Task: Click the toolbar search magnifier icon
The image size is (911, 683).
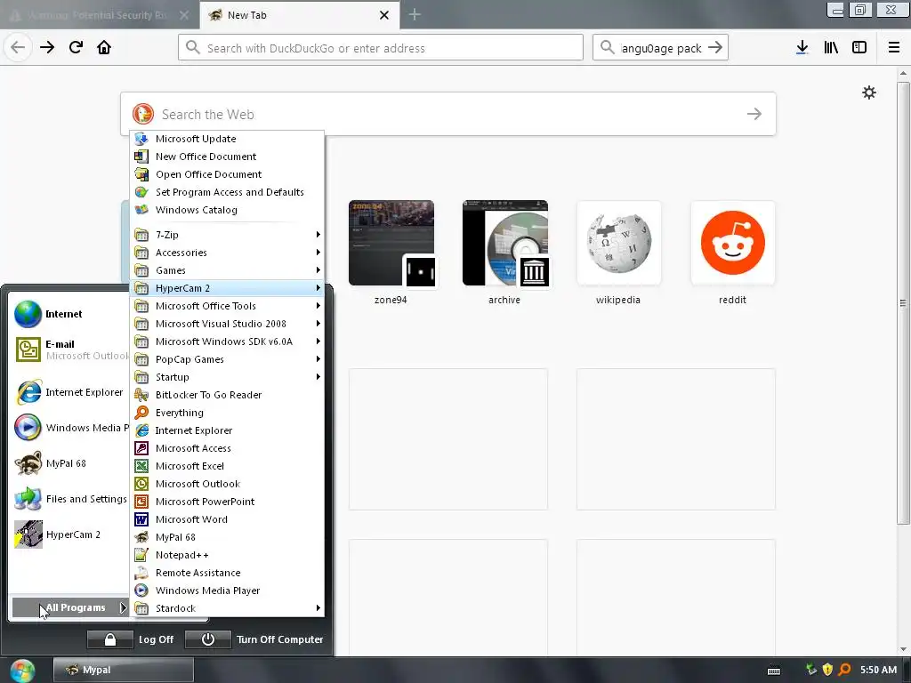Action: pos(607,48)
